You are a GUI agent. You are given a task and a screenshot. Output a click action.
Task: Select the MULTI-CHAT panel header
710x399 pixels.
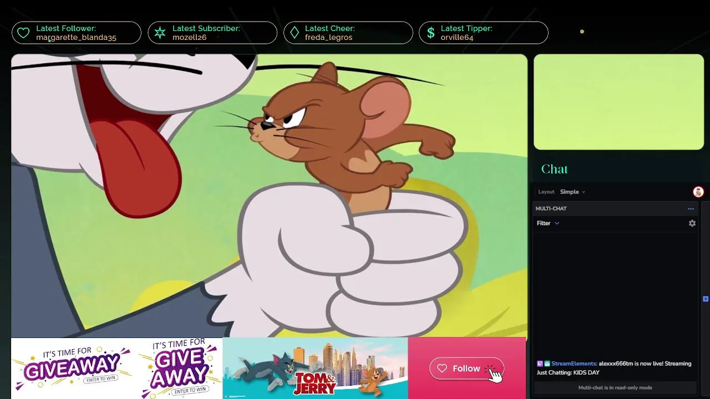[615, 209]
